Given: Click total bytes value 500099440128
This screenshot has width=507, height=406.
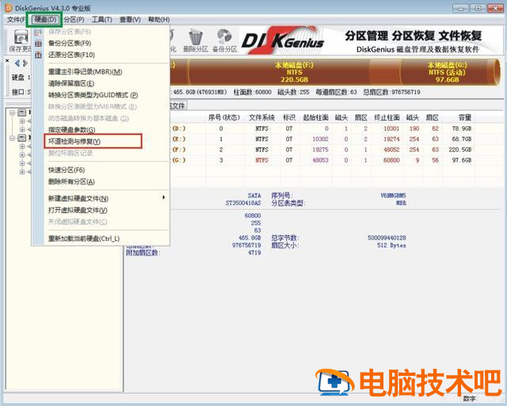Looking at the screenshot, I should click(x=387, y=238).
